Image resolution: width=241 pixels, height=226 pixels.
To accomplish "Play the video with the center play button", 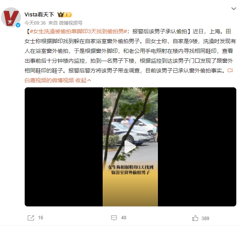I will [130, 147].
